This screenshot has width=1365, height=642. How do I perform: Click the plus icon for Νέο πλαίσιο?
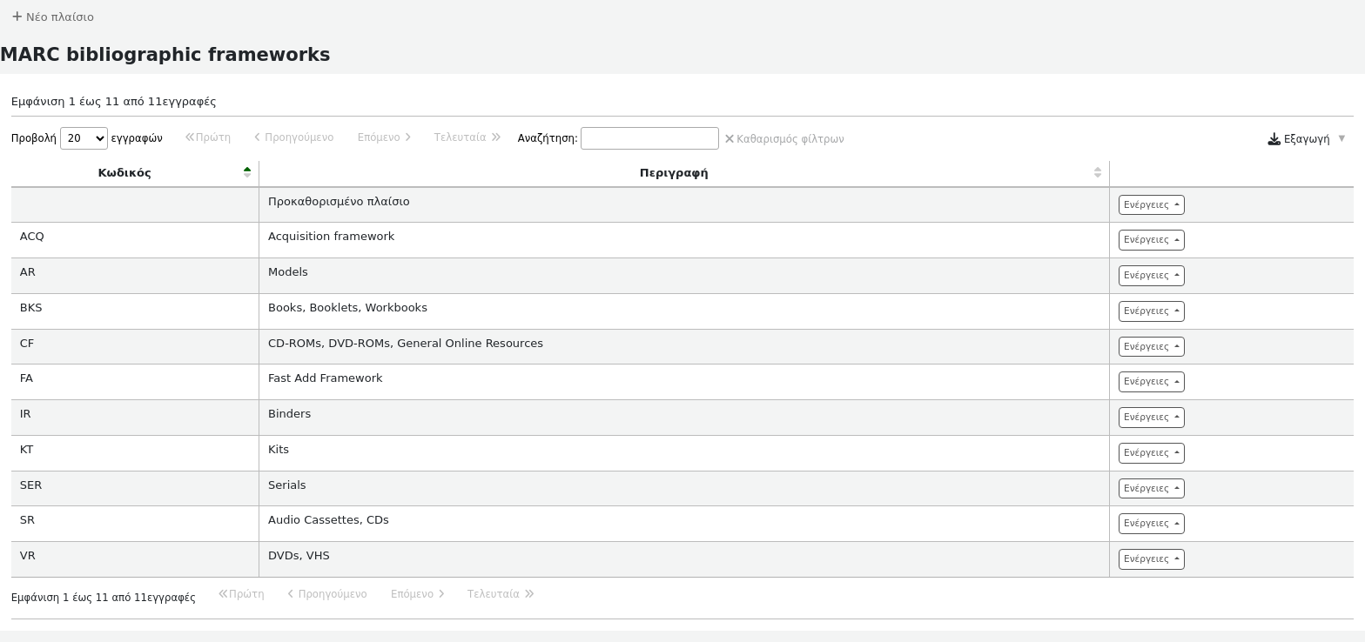17,17
